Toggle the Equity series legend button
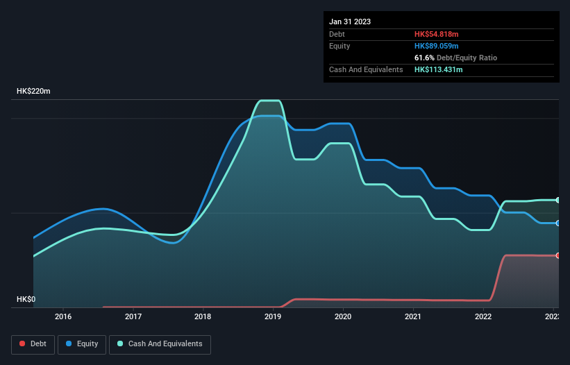The height and width of the screenshot is (365, 570). tap(82, 344)
